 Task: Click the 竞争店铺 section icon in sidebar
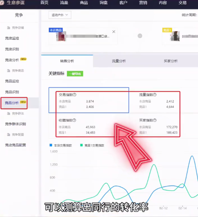(8, 28)
